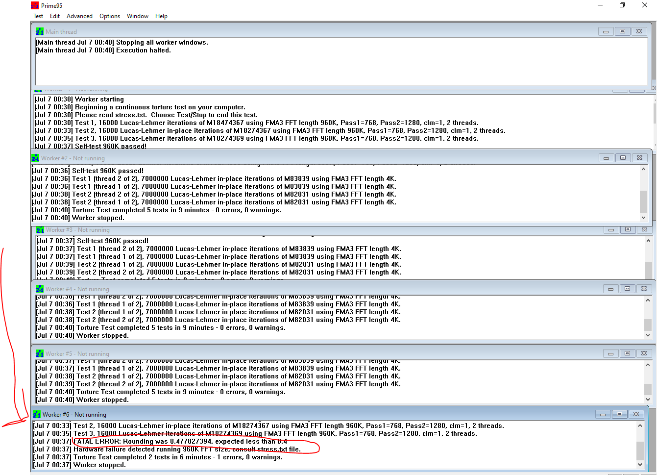Click the 'Hardware failure detected' log line
This screenshot has height=475, width=657.
(167, 450)
